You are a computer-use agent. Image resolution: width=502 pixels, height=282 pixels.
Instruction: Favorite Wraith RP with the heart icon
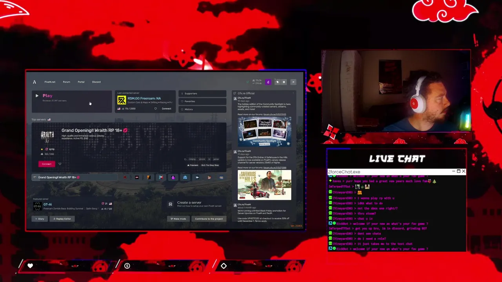pos(60,164)
